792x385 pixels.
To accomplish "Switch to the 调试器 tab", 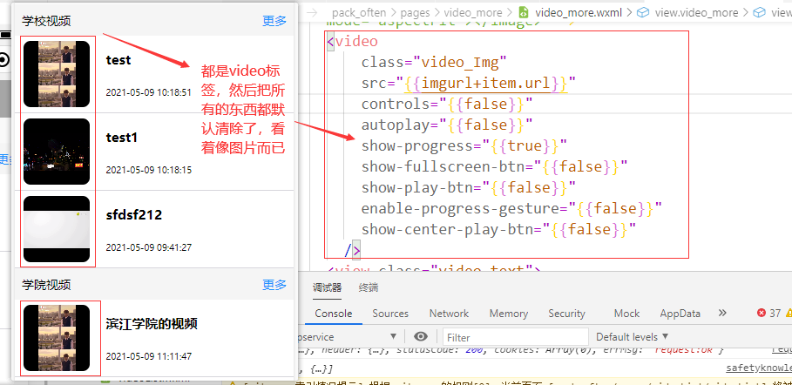I will [327, 287].
